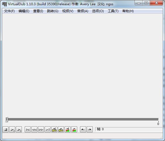
Task: Minimize the VirtualDub window
Action: point(139,3)
